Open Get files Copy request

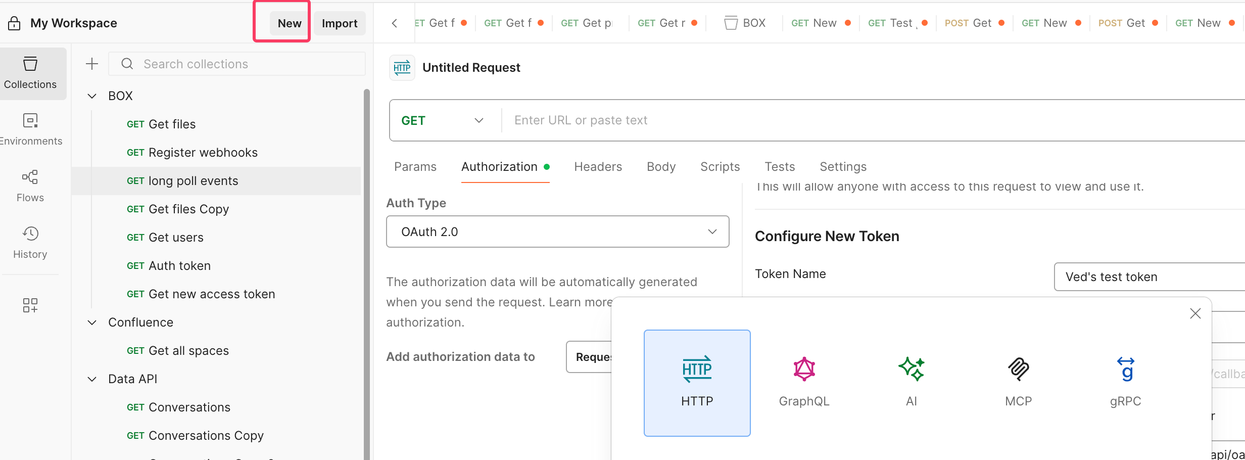click(216, 209)
